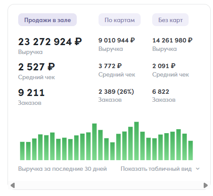Image resolution: width=213 pixels, height=196 pixels.
Task: Click the Показать табличный вид link
Action: click(x=156, y=169)
